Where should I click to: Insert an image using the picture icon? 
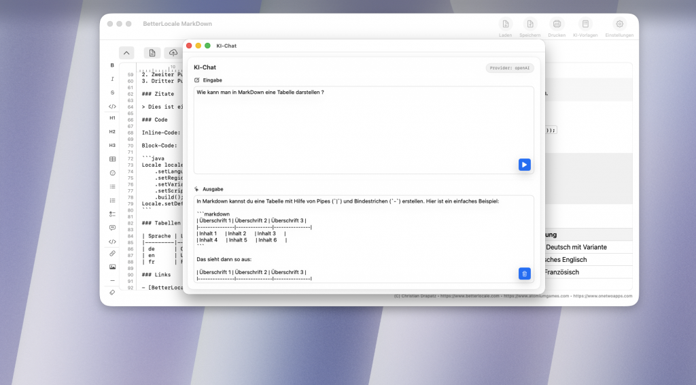[x=112, y=267]
